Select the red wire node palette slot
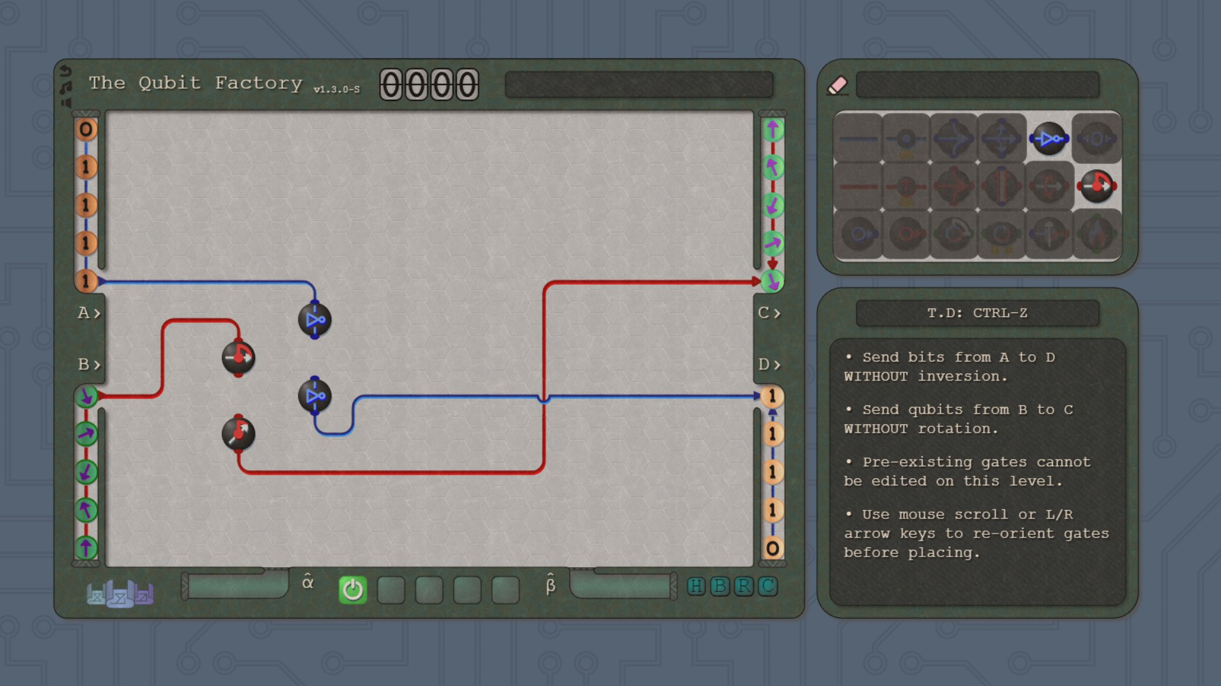Screen dimensions: 1221x686 [906, 186]
